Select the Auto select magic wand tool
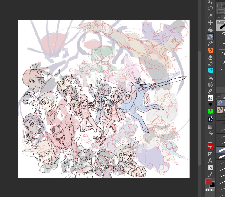225x197 pixels. (210, 15)
